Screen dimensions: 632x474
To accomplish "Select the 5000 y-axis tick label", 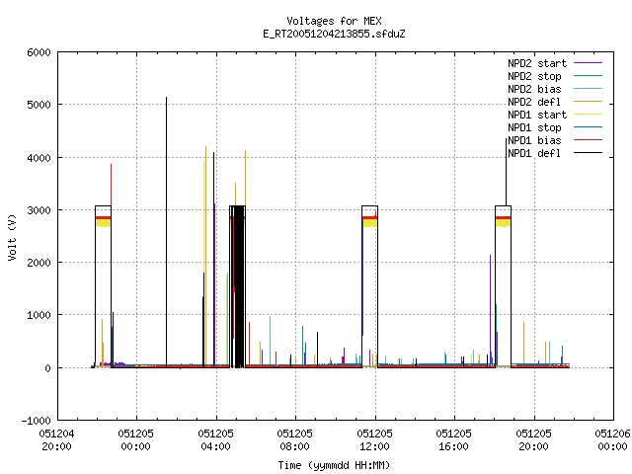I will 39,105.
